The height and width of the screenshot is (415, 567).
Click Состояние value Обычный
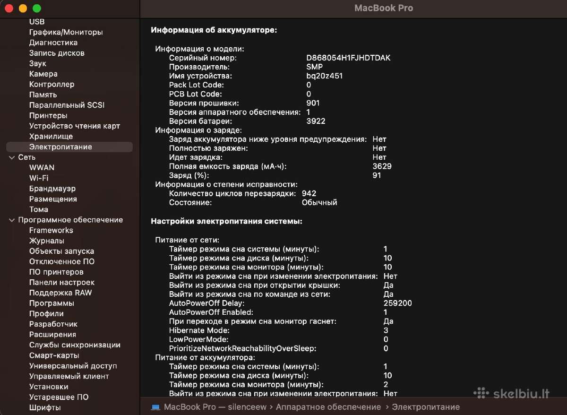coord(319,202)
